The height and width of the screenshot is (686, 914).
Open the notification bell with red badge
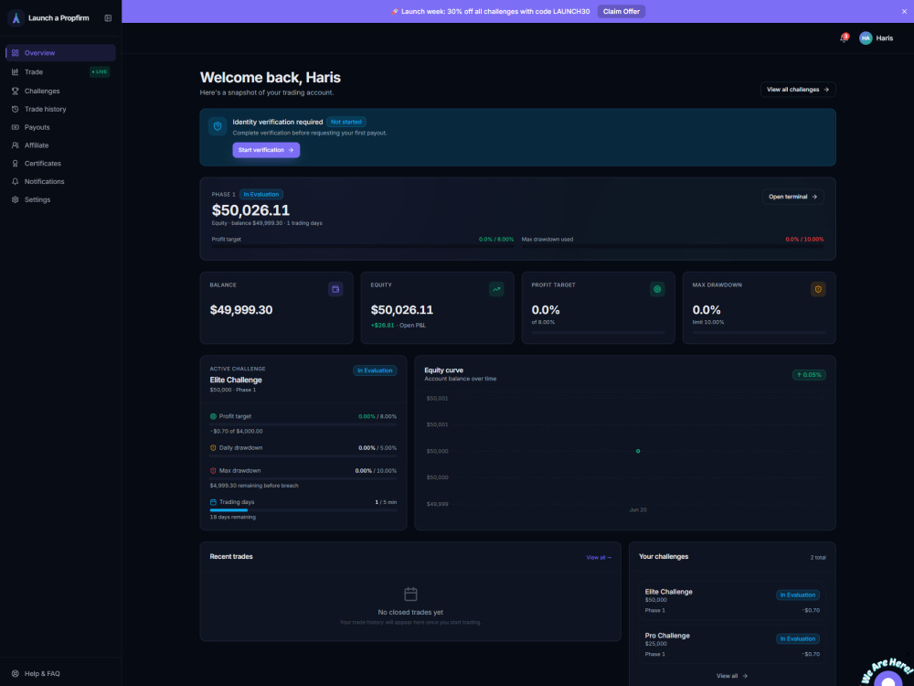(844, 38)
